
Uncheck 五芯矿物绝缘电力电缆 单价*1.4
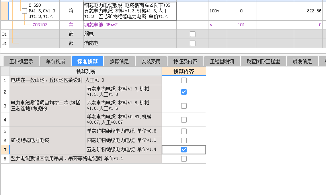183,150
